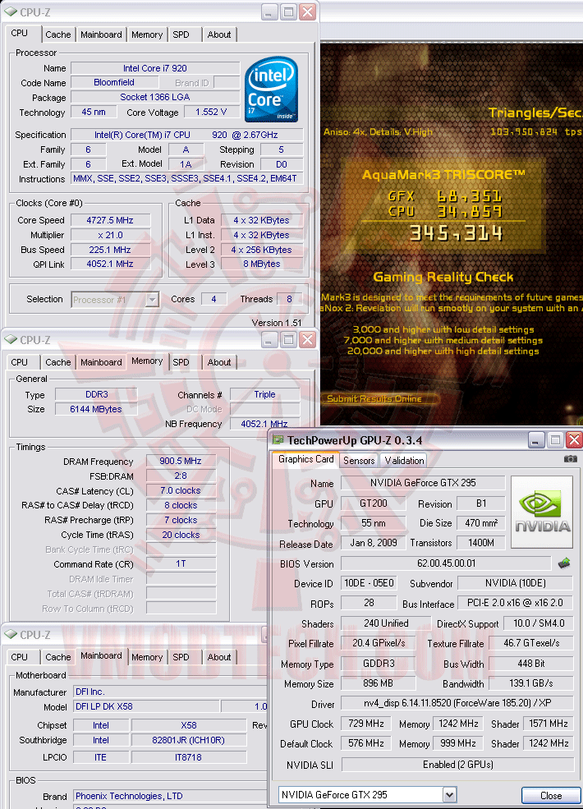This screenshot has height=809, width=583.
Task: Open the GPU selection dropdown in GPU-Z
Action: click(449, 795)
